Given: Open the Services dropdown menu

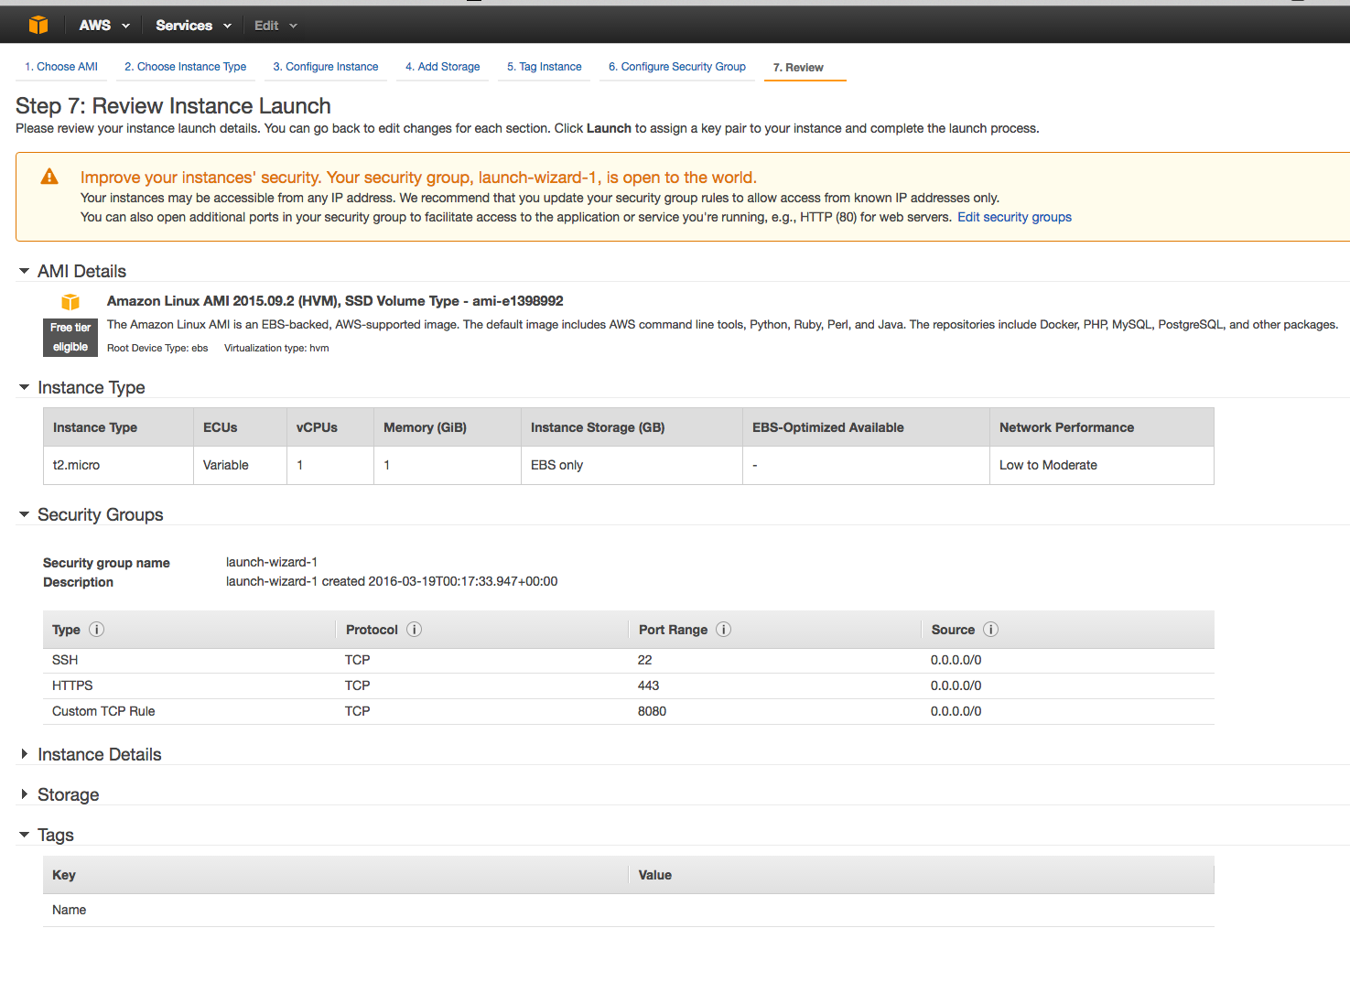Looking at the screenshot, I should coord(193,26).
